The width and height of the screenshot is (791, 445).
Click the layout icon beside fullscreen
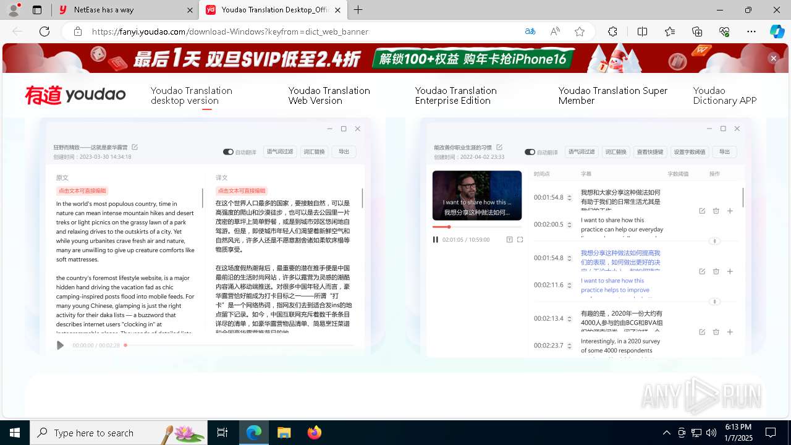pyautogui.click(x=509, y=239)
